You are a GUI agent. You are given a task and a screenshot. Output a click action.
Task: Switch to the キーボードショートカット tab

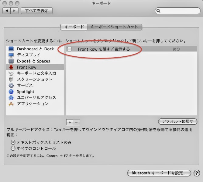point(115,27)
